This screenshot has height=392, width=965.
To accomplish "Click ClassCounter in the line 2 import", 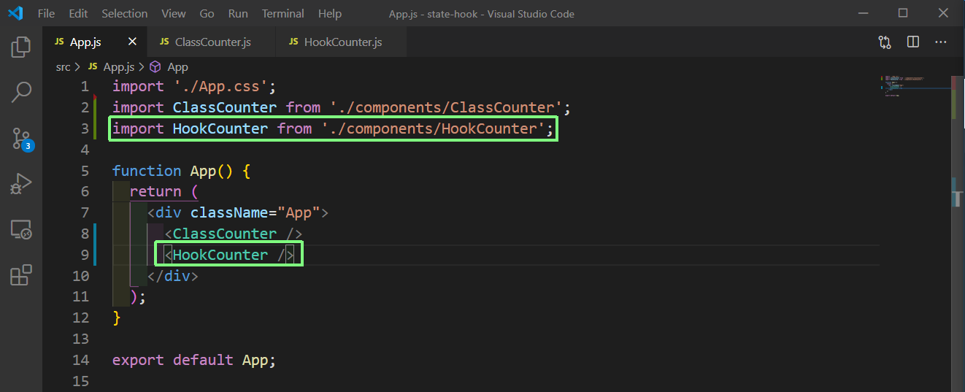I will point(225,107).
